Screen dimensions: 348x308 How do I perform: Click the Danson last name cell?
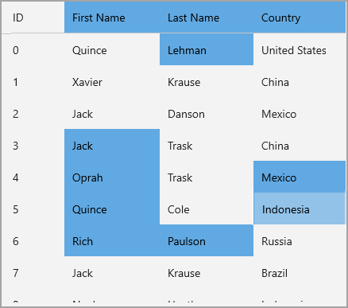[207, 113]
